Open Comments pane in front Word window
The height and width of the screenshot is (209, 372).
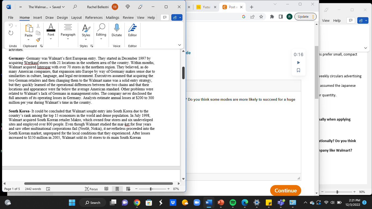tap(164, 17)
